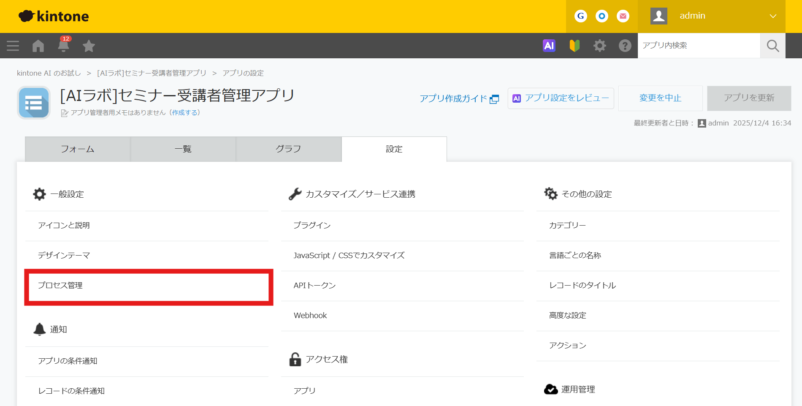Open the beginner guide leaf icon
802x406 pixels.
coord(574,46)
